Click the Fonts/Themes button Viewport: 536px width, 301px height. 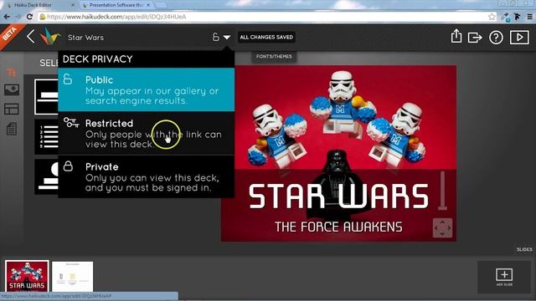[274, 56]
